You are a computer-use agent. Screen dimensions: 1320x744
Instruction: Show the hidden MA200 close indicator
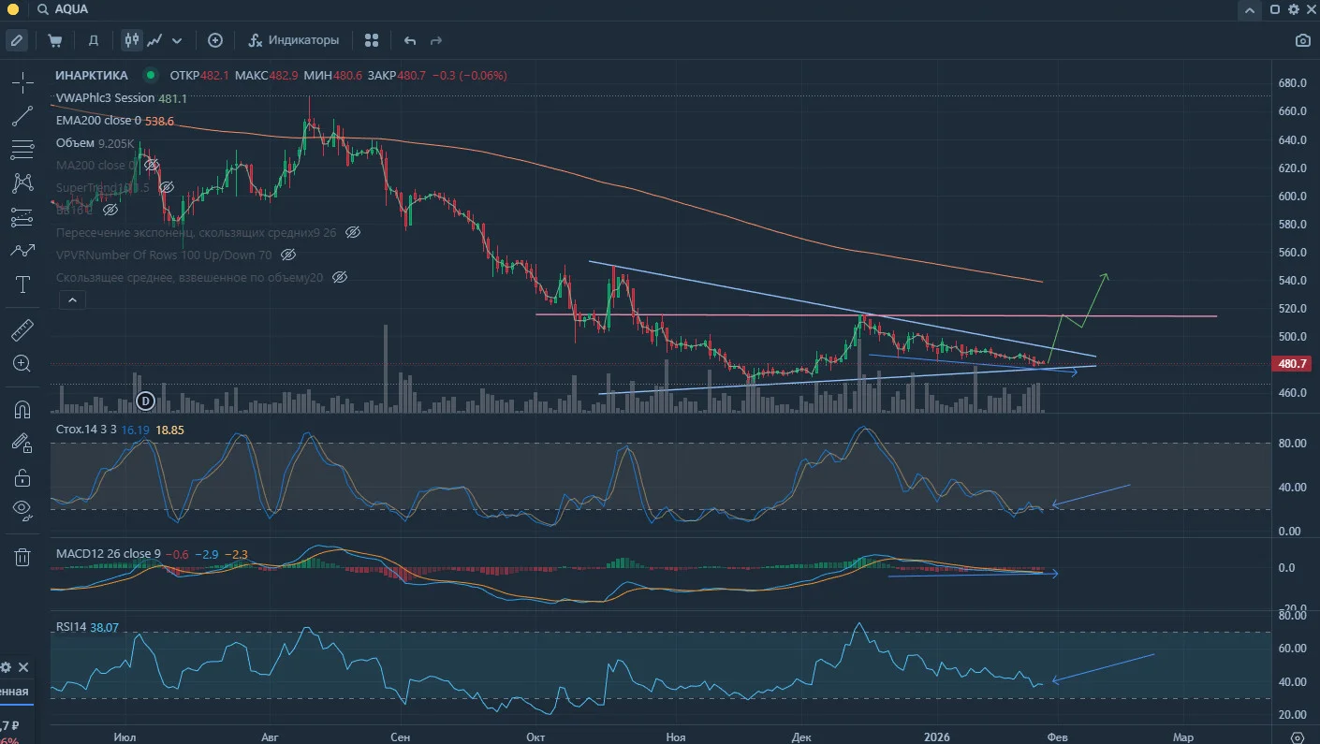pos(152,165)
